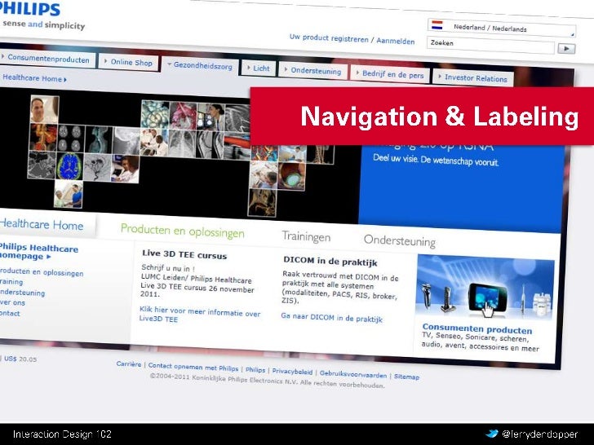Click the US$ 20.05 stock value
The image size is (594, 445).
pyautogui.click(x=20, y=359)
